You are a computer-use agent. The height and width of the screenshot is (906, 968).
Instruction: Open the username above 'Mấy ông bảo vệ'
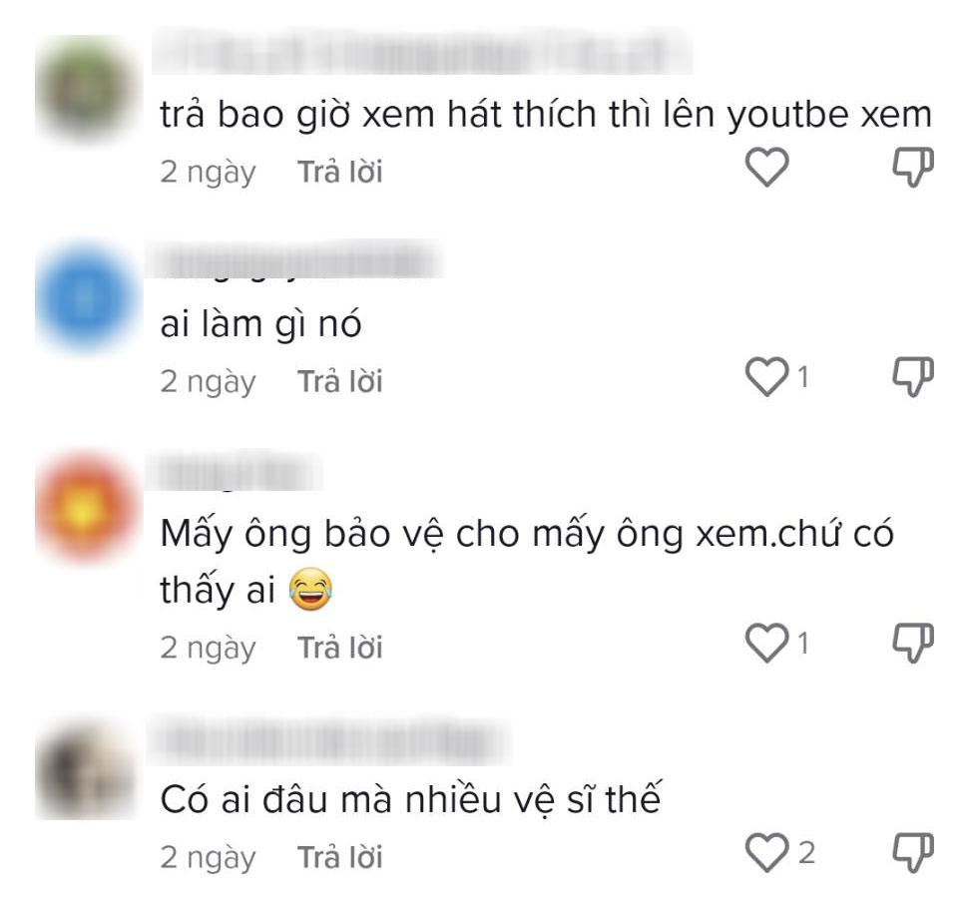pos(234,471)
